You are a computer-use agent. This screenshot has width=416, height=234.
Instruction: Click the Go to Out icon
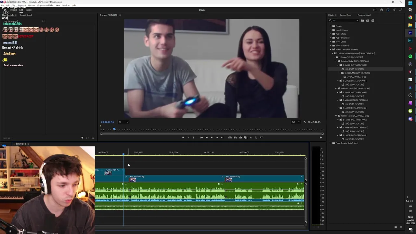pos(222,137)
